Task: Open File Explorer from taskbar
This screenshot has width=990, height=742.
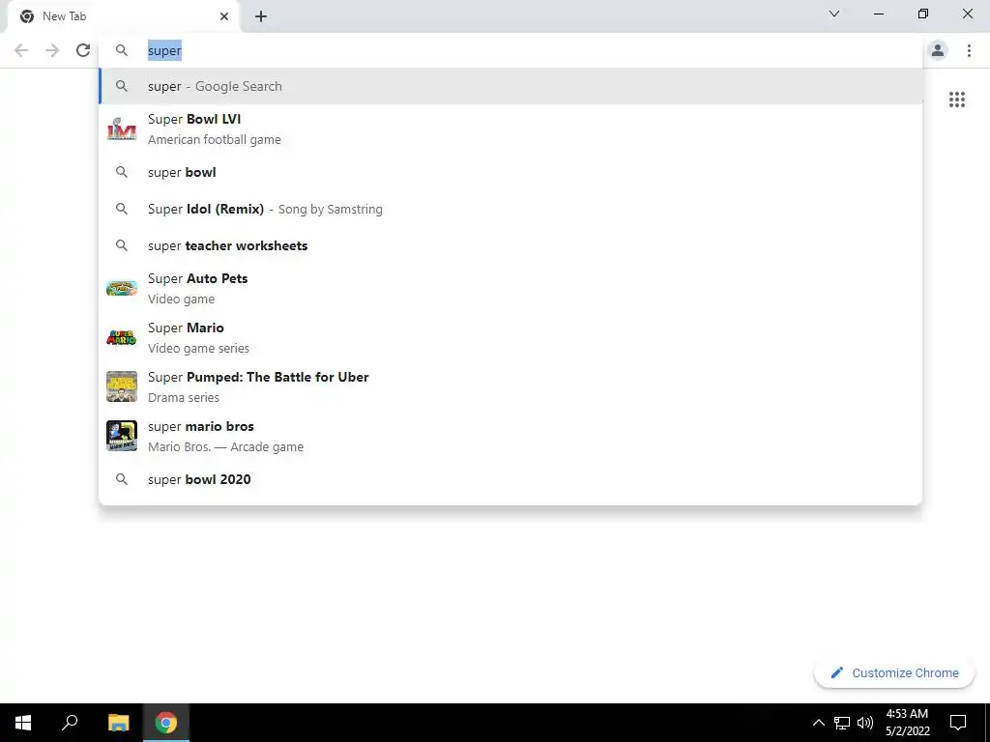Action: click(118, 723)
